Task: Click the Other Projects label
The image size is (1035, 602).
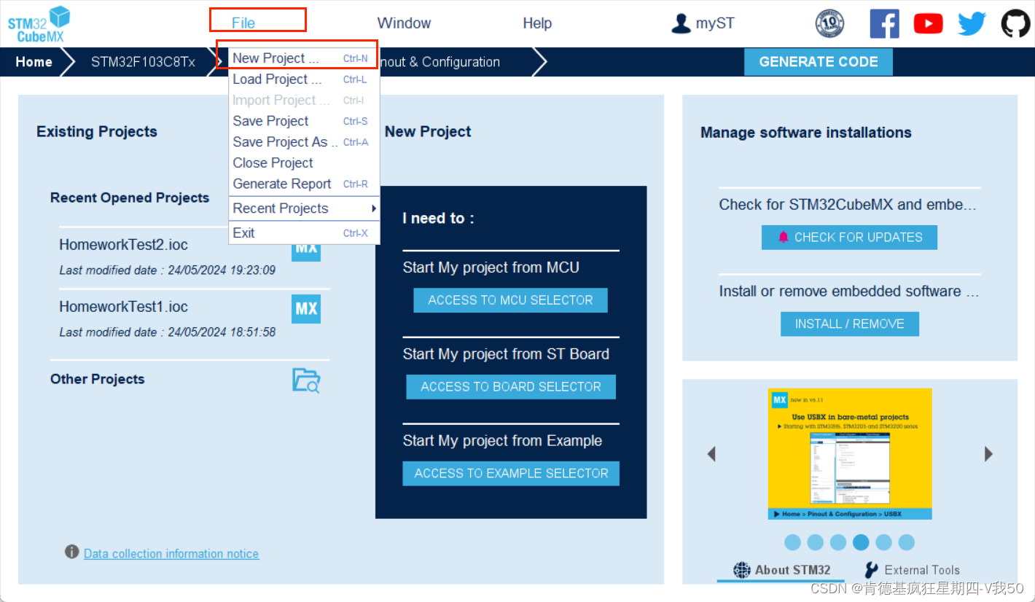Action: click(98, 379)
